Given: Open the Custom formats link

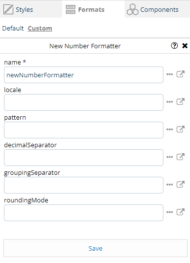Looking at the screenshot, I should coord(40,29).
